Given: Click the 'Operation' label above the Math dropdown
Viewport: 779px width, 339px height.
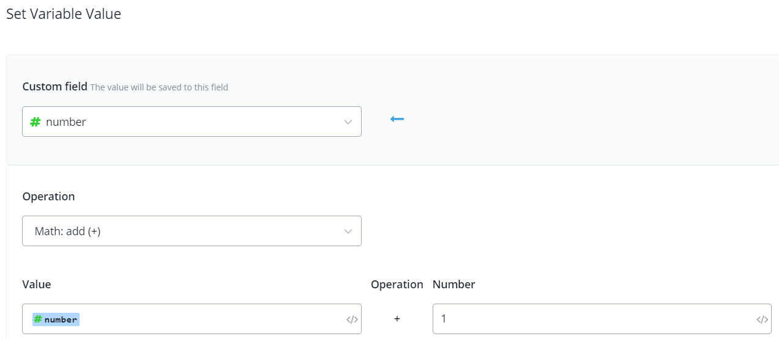Looking at the screenshot, I should coord(48,197).
